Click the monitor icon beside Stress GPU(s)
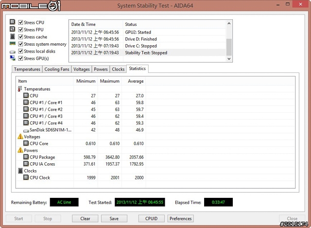This screenshot has height=228, width=311. pos(13,58)
